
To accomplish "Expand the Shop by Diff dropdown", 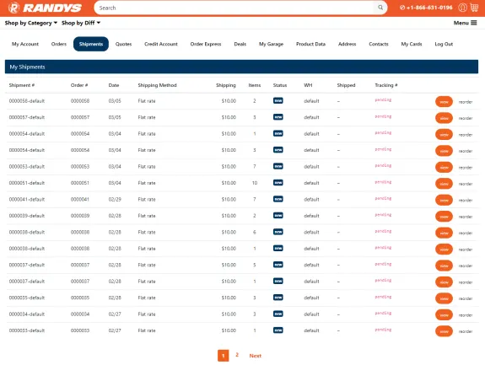I will pyautogui.click(x=81, y=23).
